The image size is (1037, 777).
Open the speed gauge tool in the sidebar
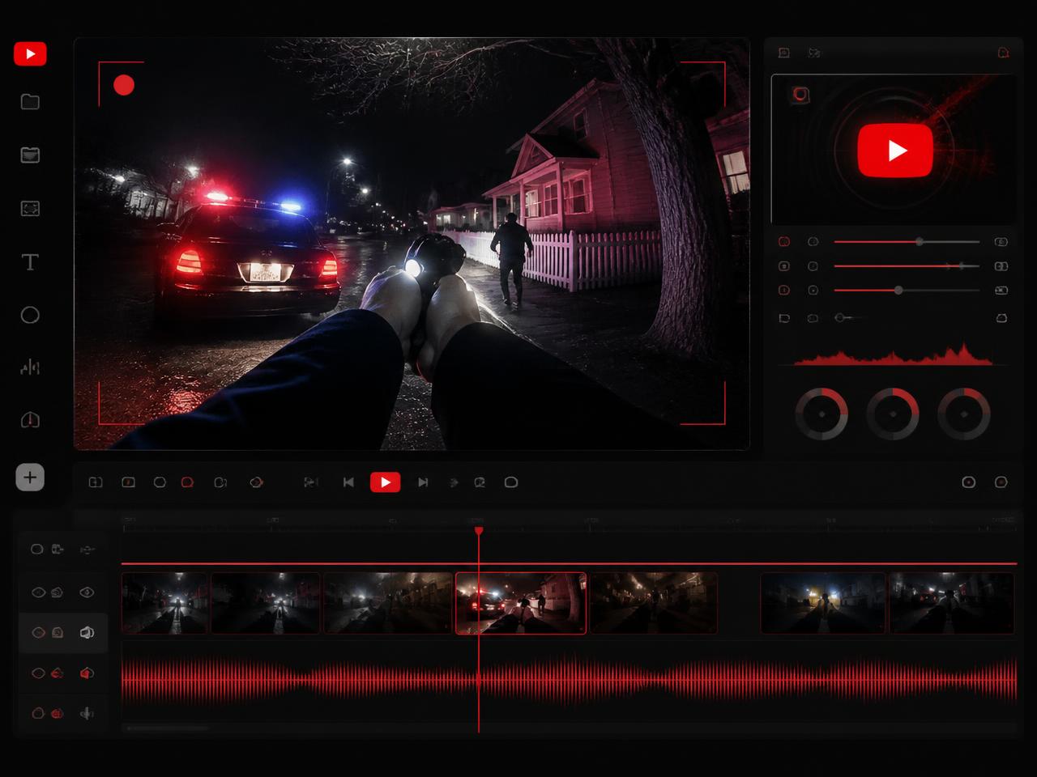pyautogui.click(x=30, y=420)
